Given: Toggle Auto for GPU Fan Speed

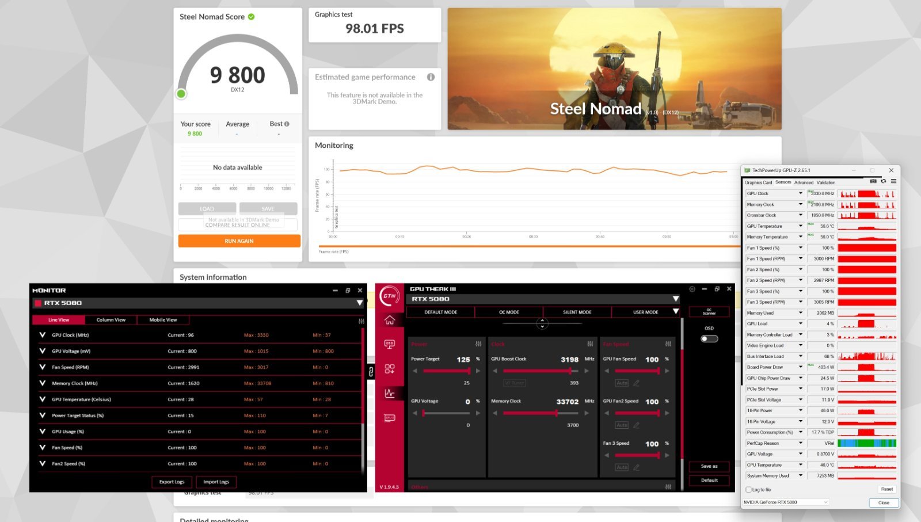Looking at the screenshot, I should 622,383.
